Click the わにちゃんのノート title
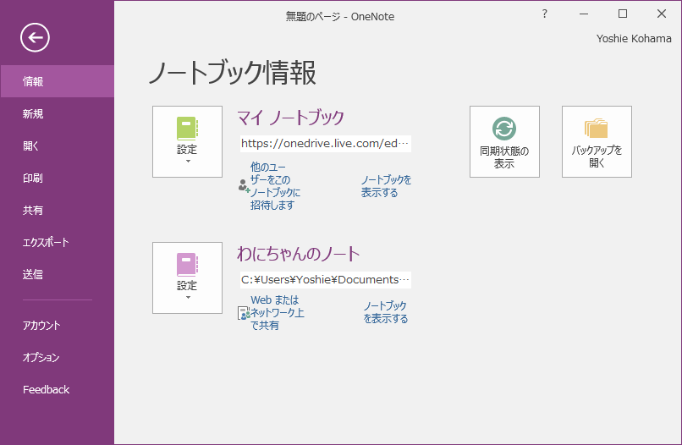Screen dimensions: 682x445 click(x=299, y=254)
